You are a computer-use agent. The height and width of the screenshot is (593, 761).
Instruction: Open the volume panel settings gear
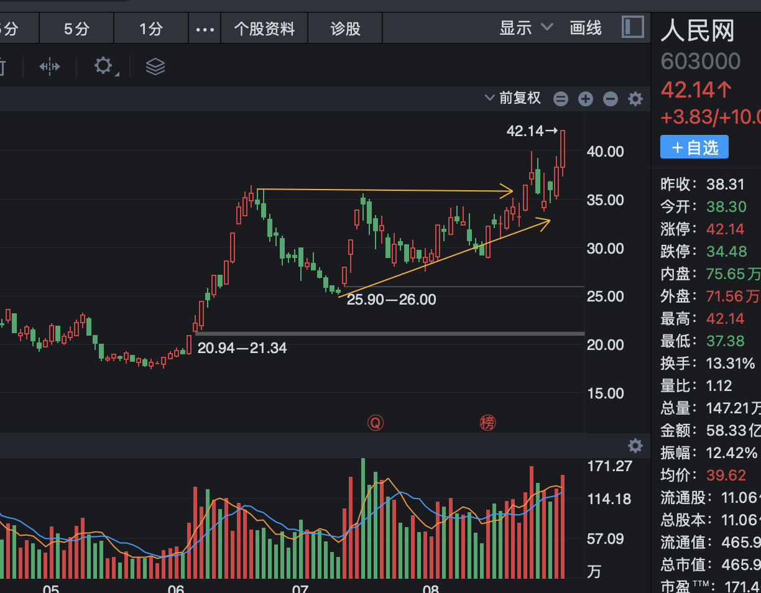point(635,446)
